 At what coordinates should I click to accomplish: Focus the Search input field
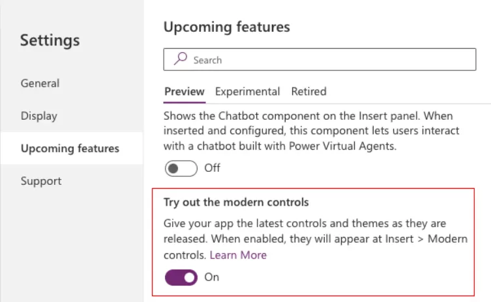click(x=326, y=60)
